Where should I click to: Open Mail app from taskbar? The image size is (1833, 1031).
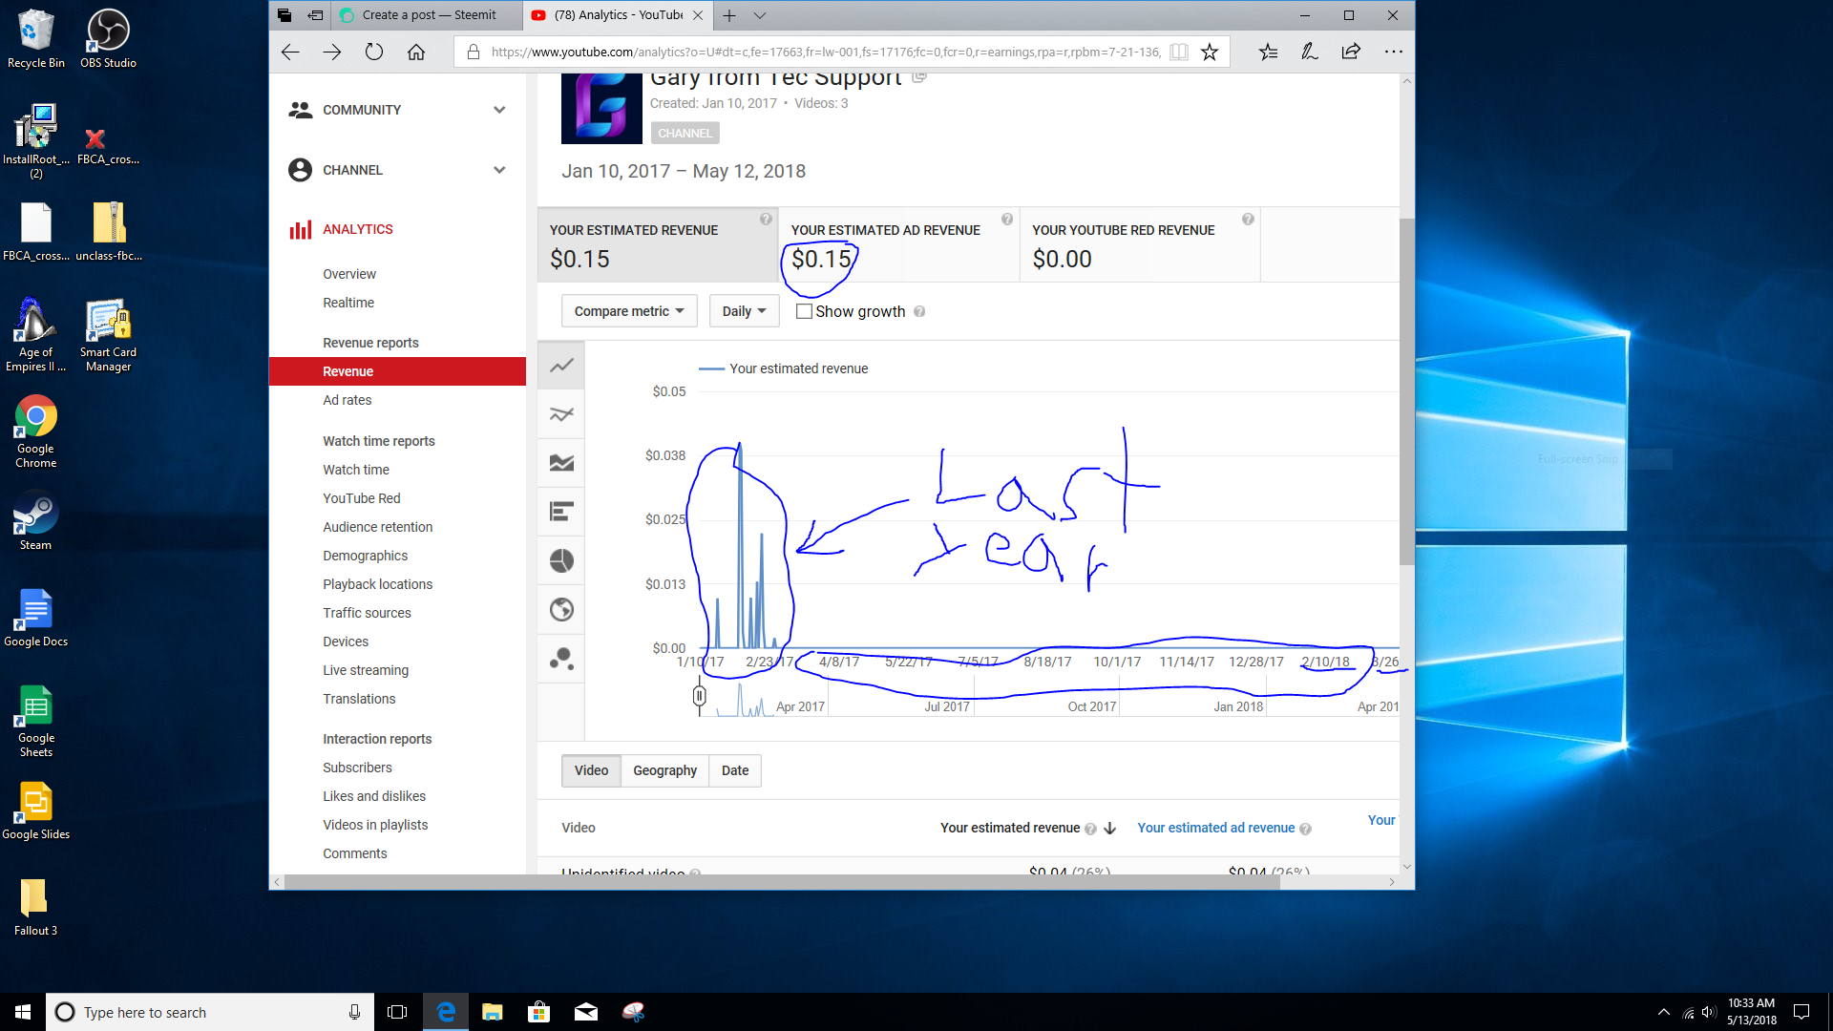click(586, 1012)
